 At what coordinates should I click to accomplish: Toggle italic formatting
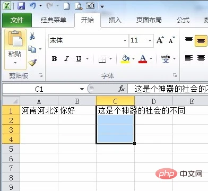click(x=66, y=59)
